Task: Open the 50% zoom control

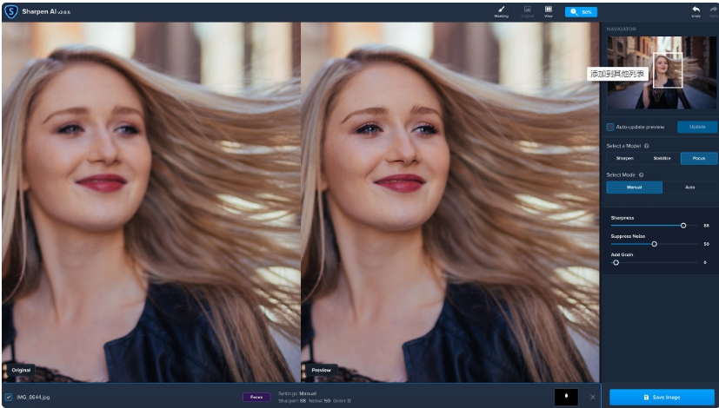Action: [x=581, y=12]
